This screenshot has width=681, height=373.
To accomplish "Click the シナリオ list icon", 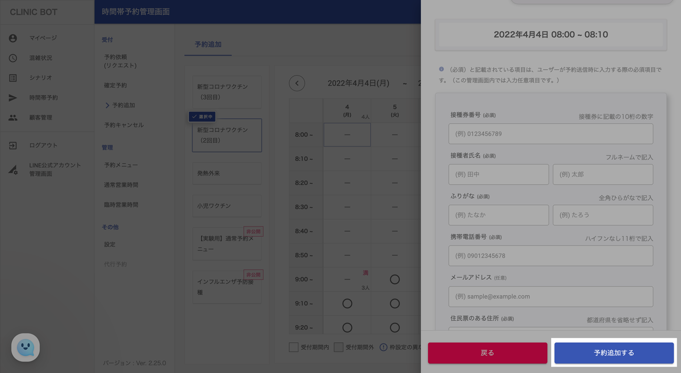I will (x=13, y=78).
